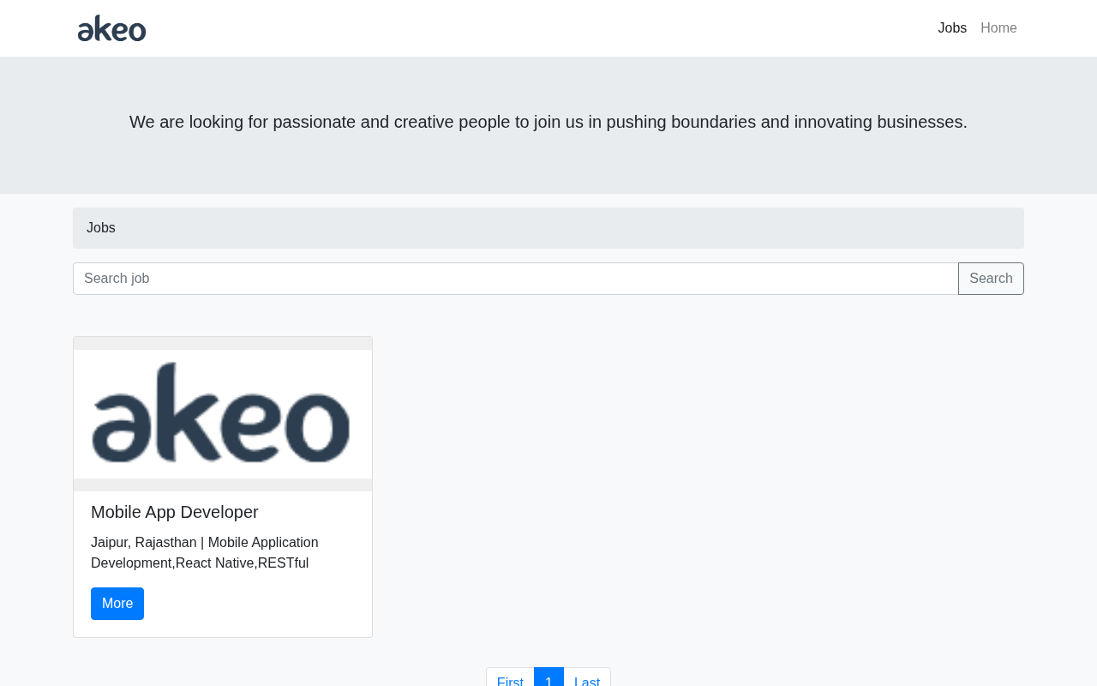This screenshot has height=686, width=1097.
Task: Select the Mobile App Developer job title
Action: coord(175,512)
